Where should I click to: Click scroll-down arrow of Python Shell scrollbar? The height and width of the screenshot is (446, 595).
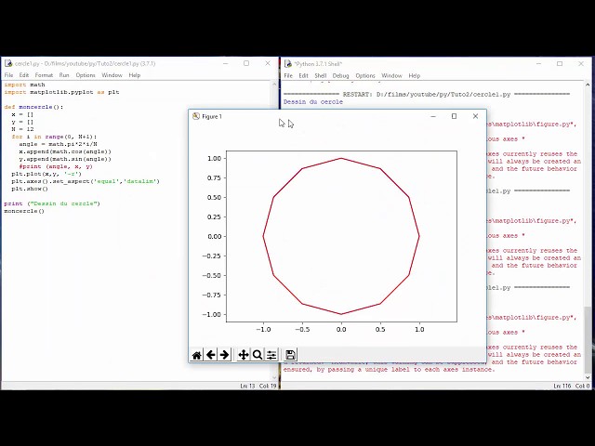pos(588,377)
